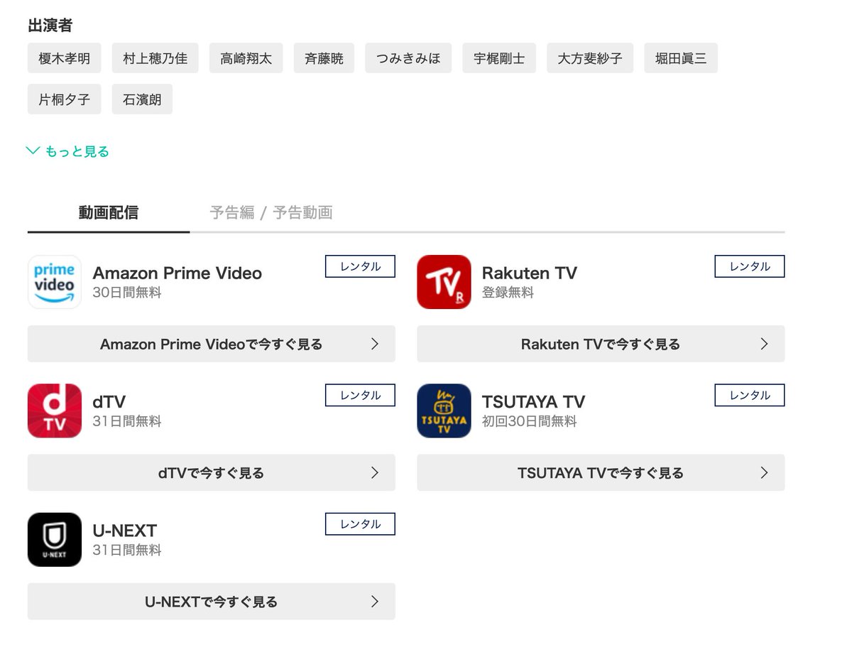Click arrow on TSUTAYA TV watch button
The image size is (852, 662).
(764, 472)
